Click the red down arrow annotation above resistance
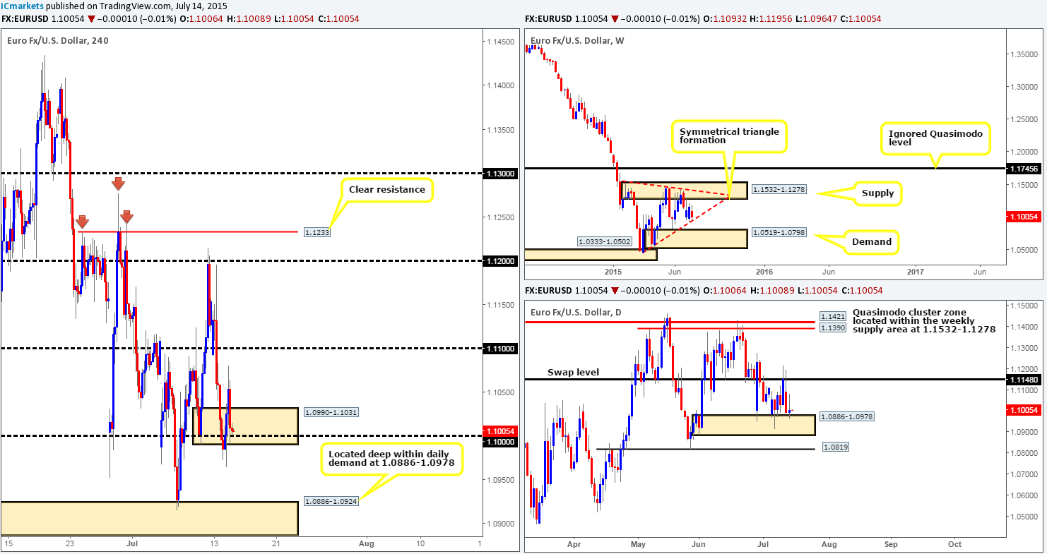1047x554 pixels. click(118, 183)
